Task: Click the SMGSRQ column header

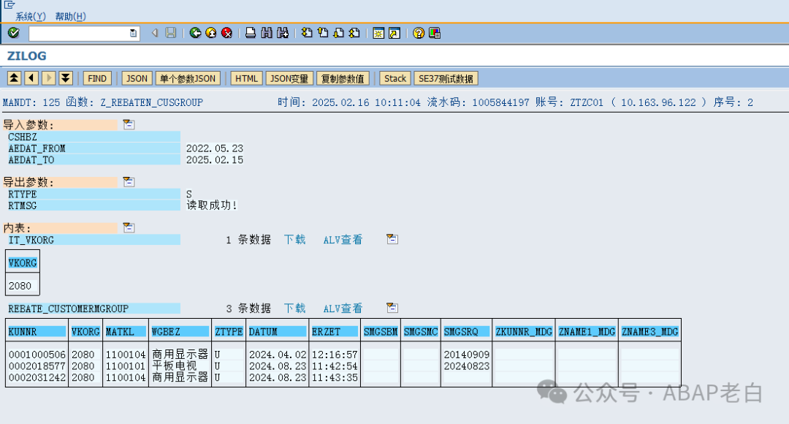Action: point(466,331)
